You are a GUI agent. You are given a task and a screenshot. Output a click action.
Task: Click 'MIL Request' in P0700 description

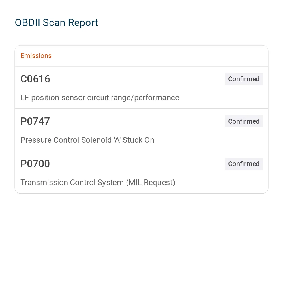[x=151, y=183]
